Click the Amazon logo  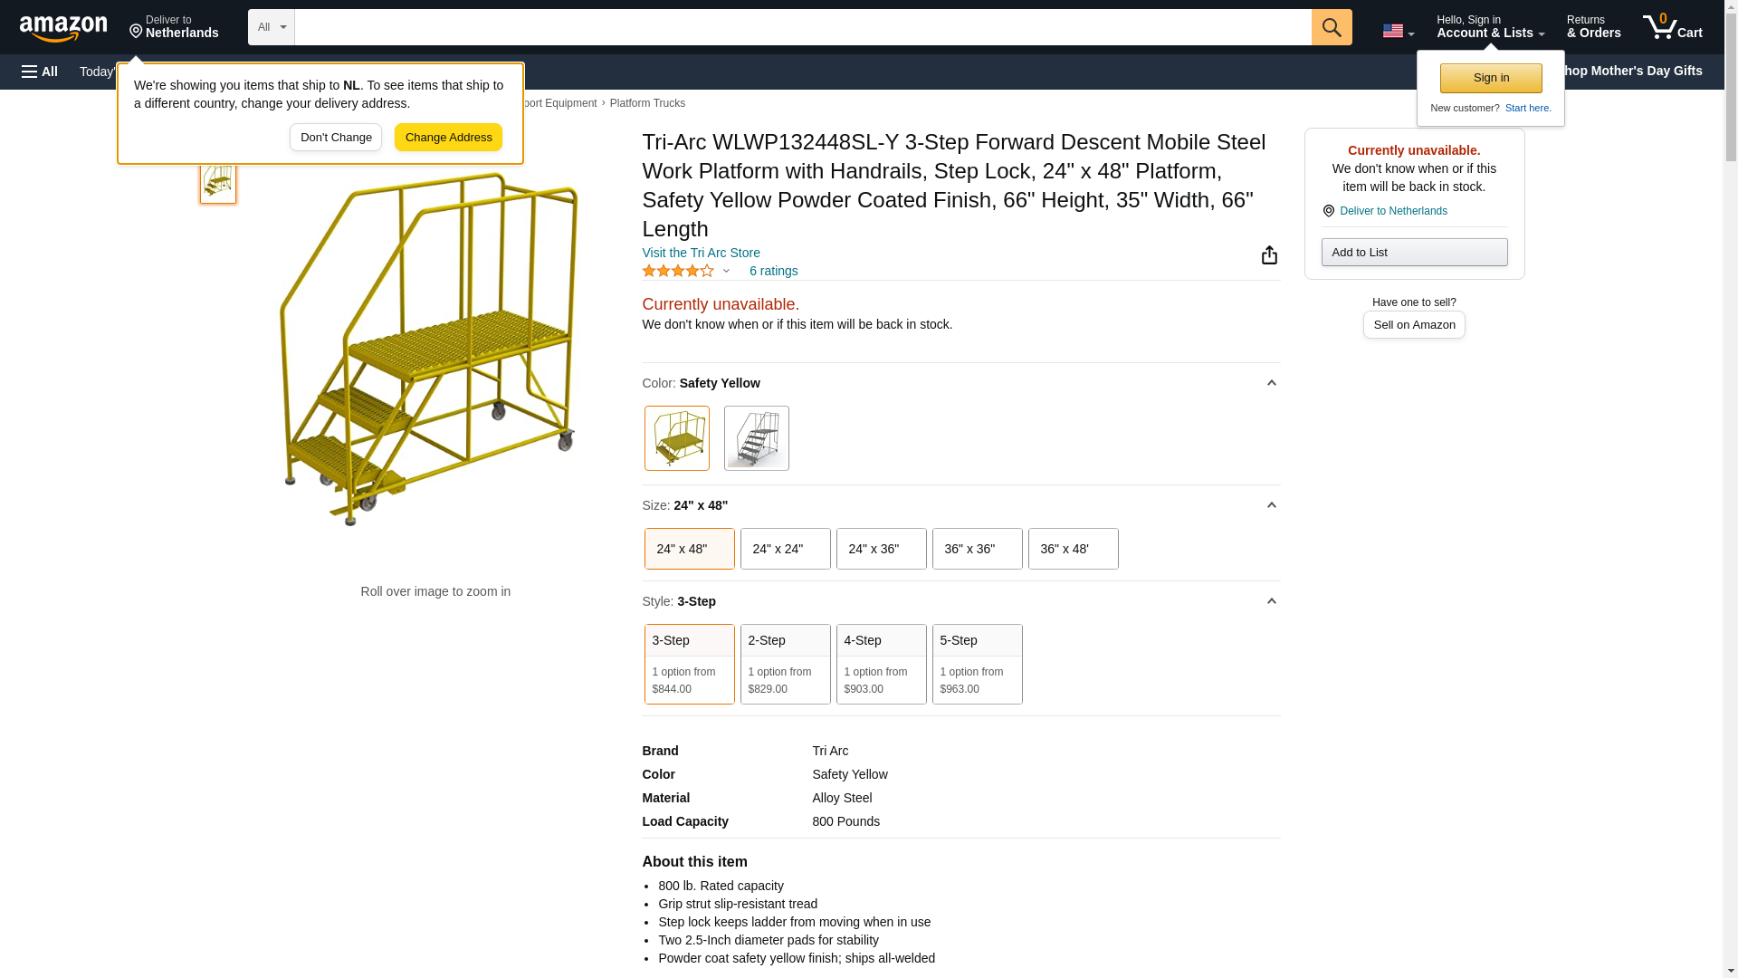coord(63,28)
